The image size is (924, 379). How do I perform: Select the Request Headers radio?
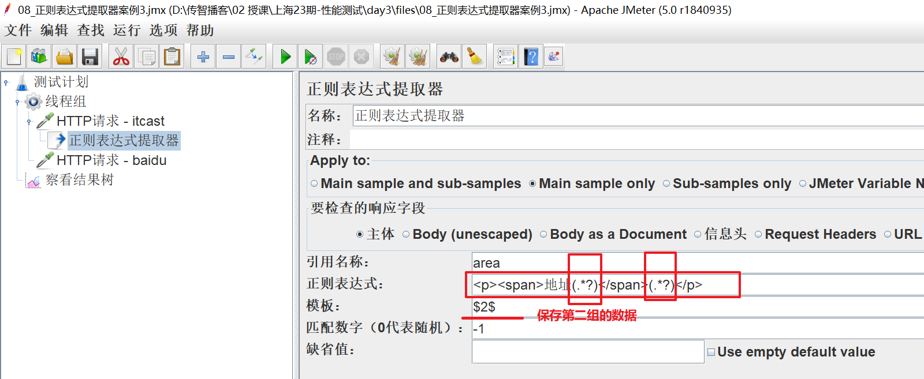[x=758, y=234]
